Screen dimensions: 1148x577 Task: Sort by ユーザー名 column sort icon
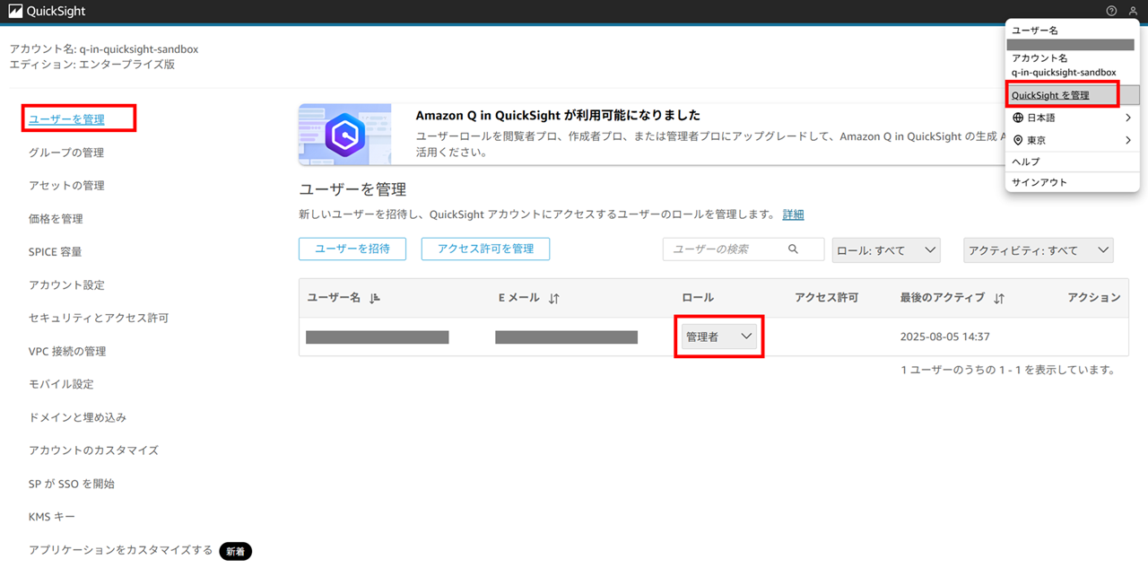tap(374, 298)
